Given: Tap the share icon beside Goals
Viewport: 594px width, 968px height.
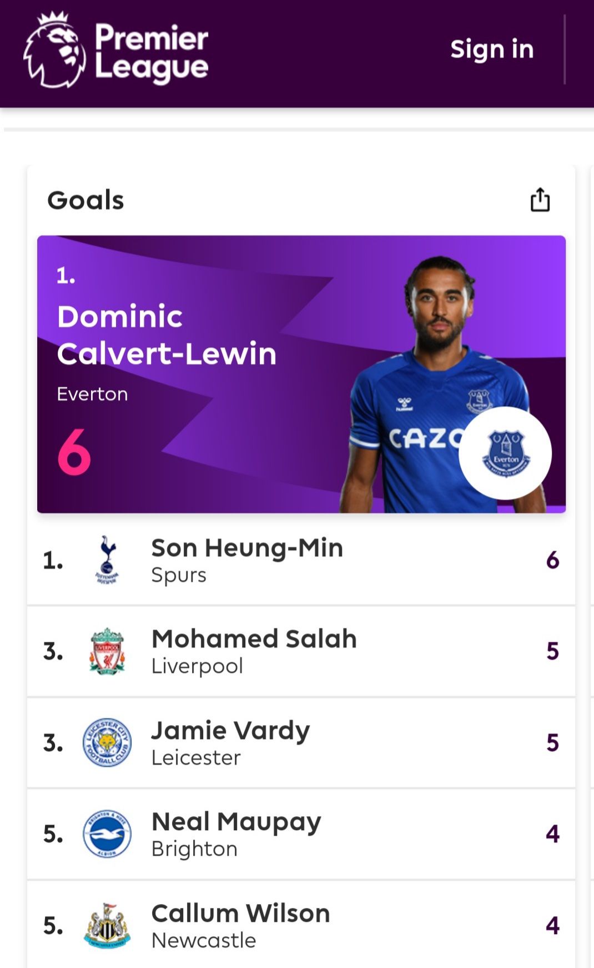Looking at the screenshot, I should tap(540, 200).
